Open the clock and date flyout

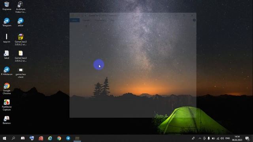coord(237,138)
